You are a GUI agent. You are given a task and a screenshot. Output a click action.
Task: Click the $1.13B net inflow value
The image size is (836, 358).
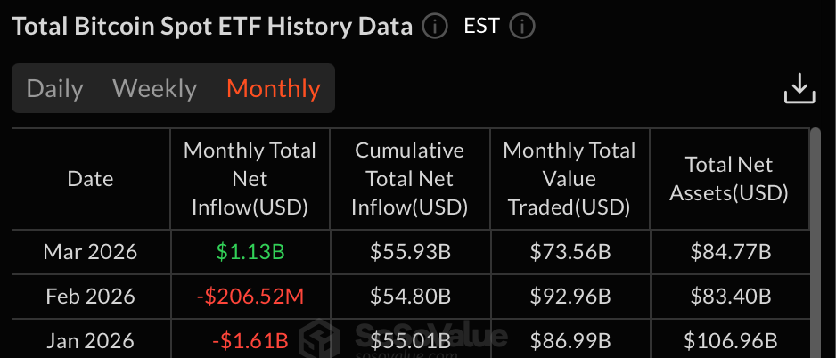[250, 252]
